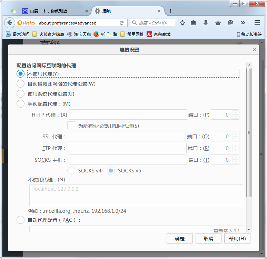This screenshot has height=259, width=267.
Task: Reload the page with refresh icon
Action: pyautogui.click(x=121, y=23)
